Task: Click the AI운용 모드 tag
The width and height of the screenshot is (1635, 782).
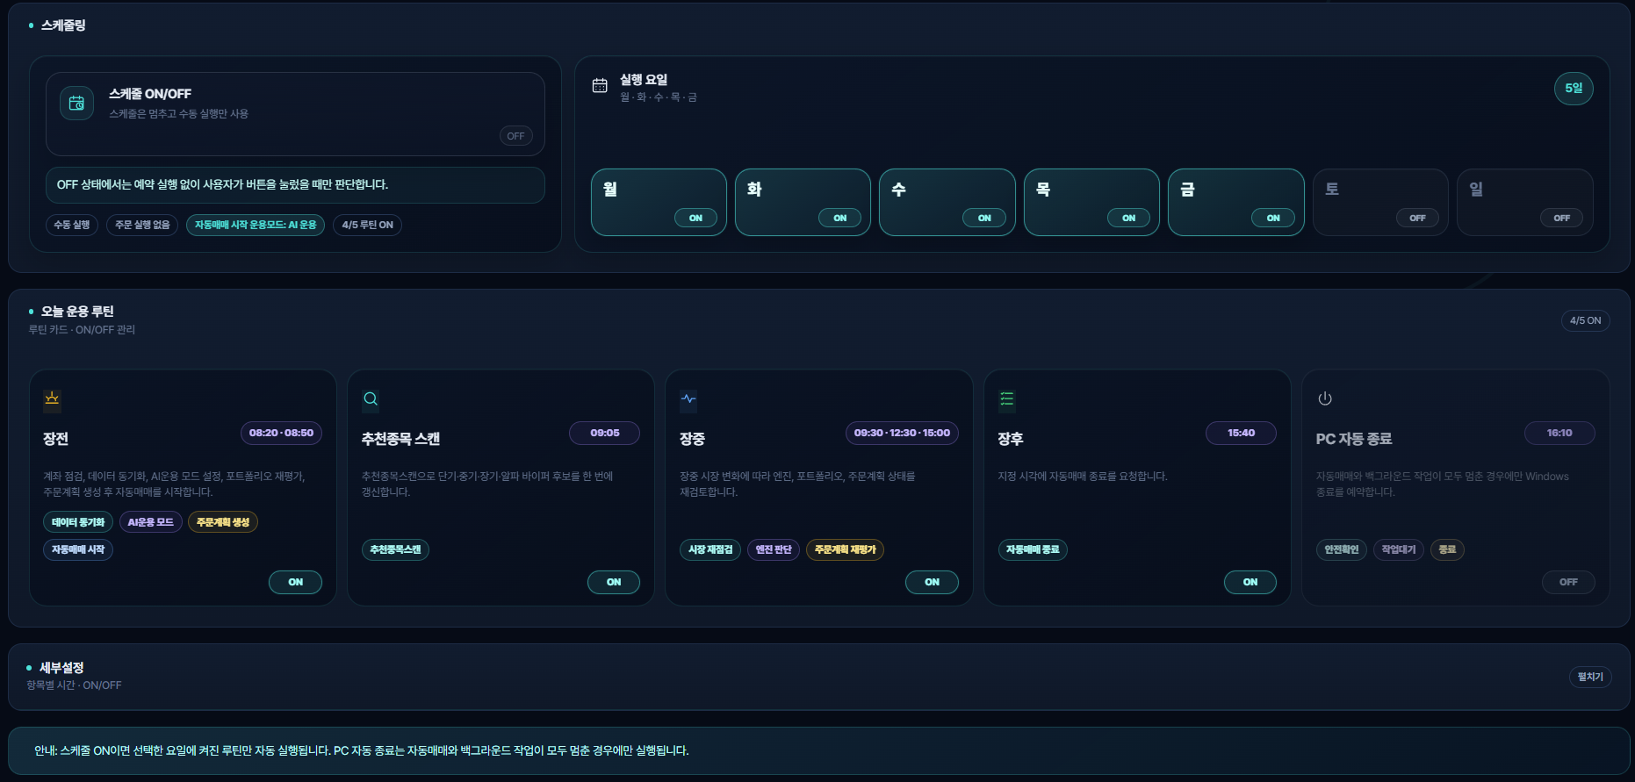Action: pyautogui.click(x=151, y=522)
